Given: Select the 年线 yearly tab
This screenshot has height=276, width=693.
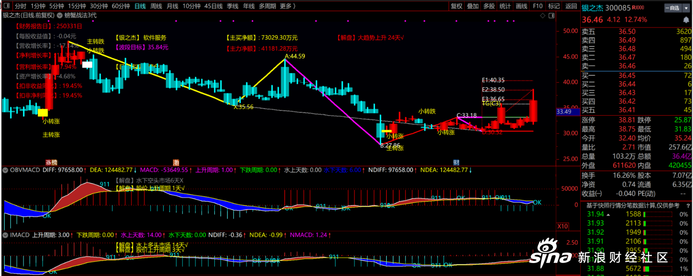Looking at the screenshot, I should click(249, 6).
